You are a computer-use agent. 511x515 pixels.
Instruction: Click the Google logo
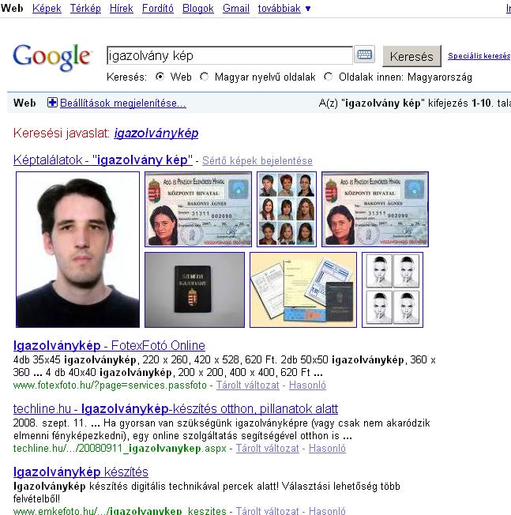(x=51, y=58)
